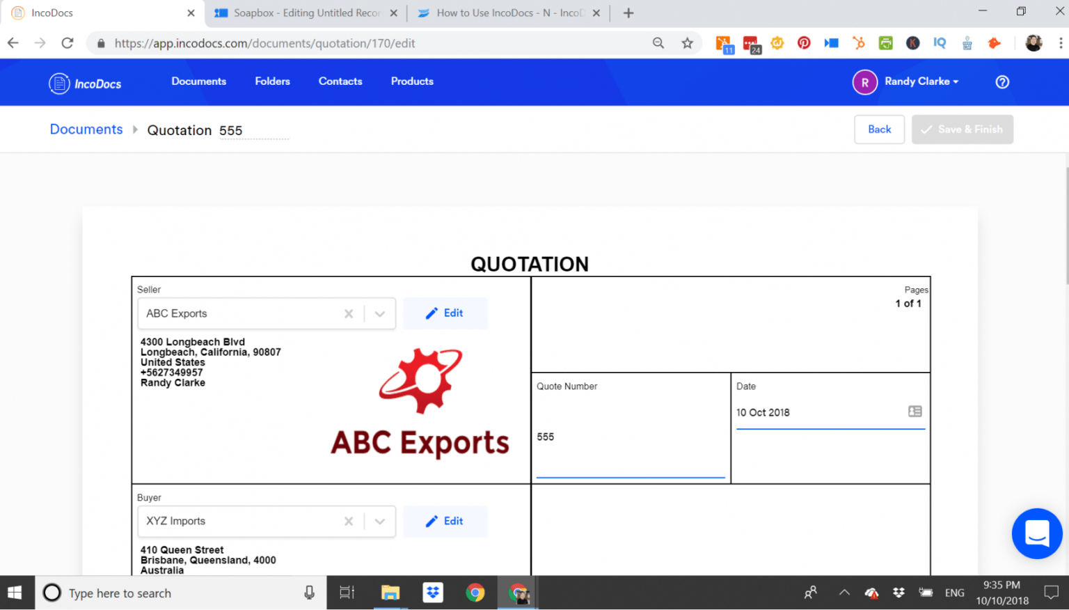The image size is (1069, 610).
Task: Open the Intercom chat bubble
Action: tap(1037, 533)
